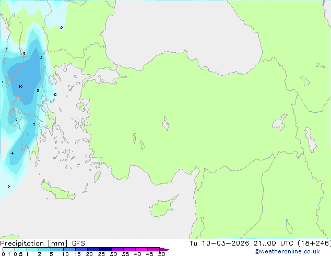Click the 'Precipitation [mm] GFS' title

point(42,243)
